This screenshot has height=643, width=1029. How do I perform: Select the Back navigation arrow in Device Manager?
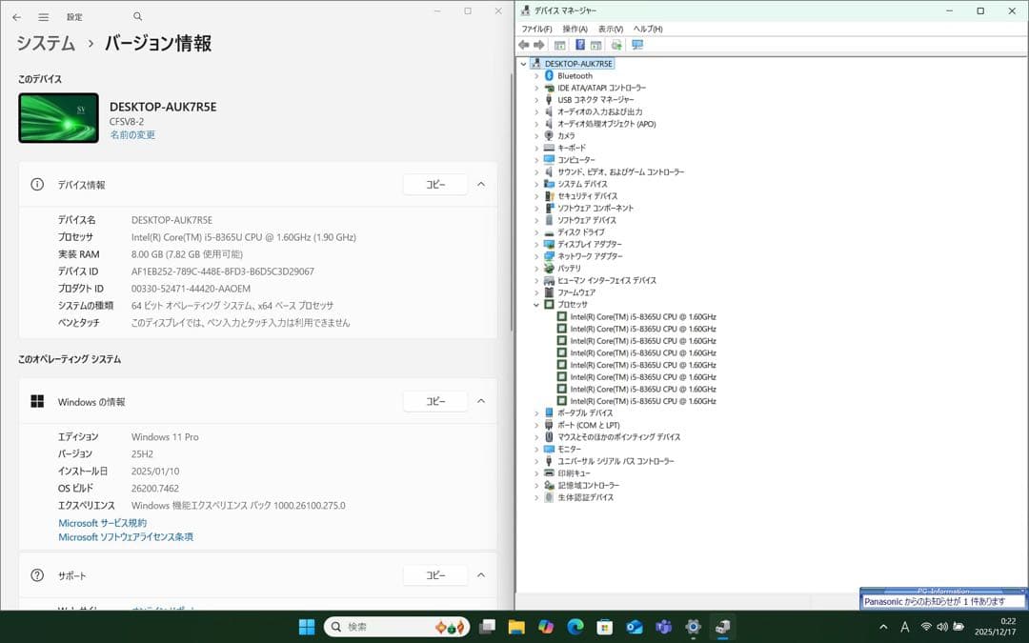pos(523,45)
